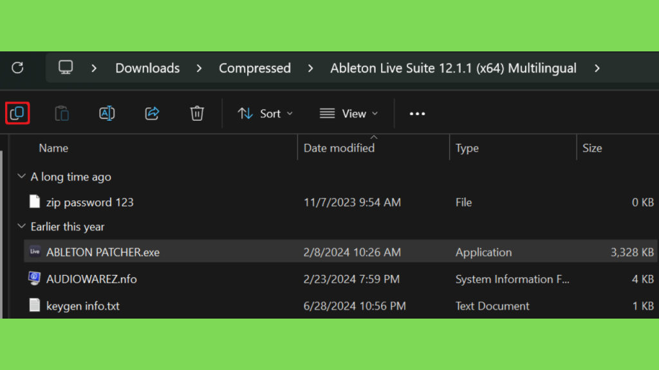Sort by Date modified column header
This screenshot has width=659, height=370.
pos(339,148)
